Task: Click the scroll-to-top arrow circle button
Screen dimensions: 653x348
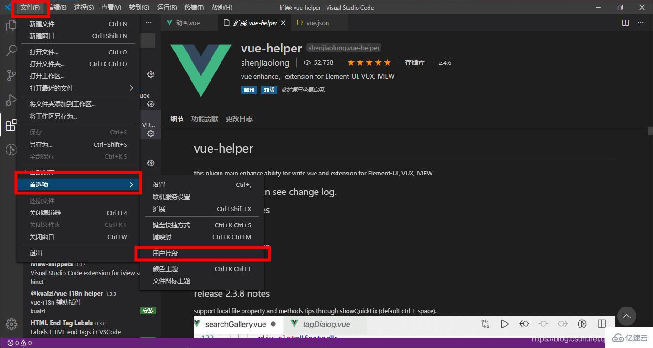Action: 627,316
